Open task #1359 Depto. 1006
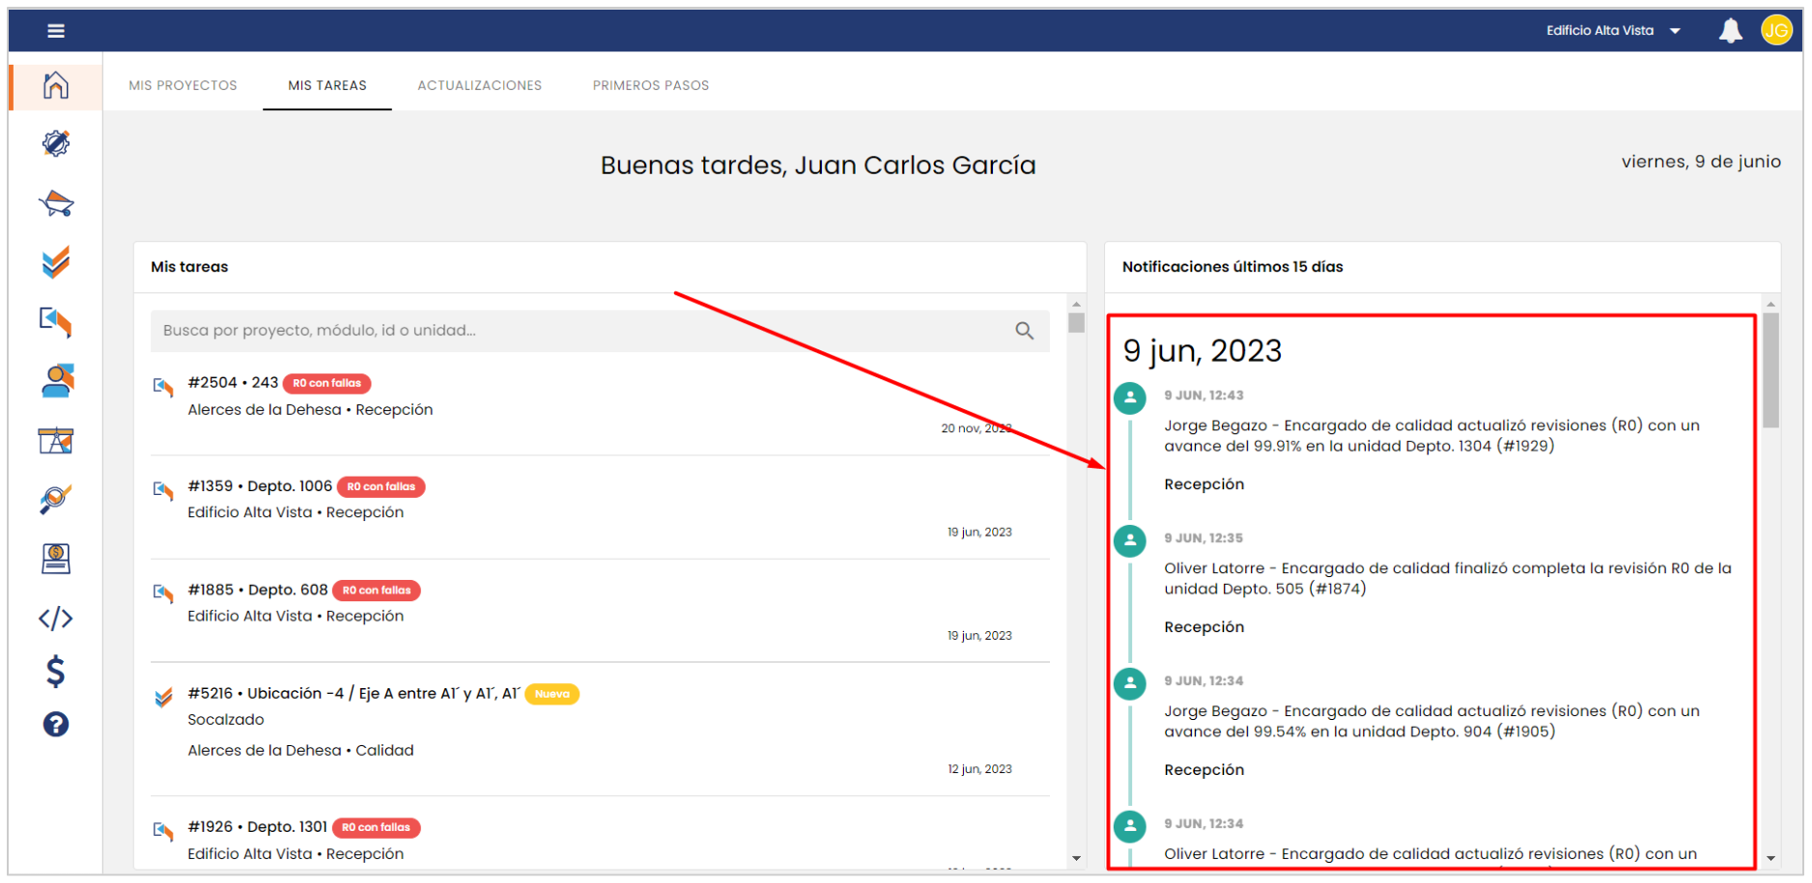1812x883 pixels. (296, 500)
